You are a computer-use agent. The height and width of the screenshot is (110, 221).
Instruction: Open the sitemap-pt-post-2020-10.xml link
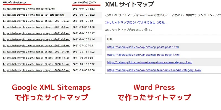click(x=37, y=70)
